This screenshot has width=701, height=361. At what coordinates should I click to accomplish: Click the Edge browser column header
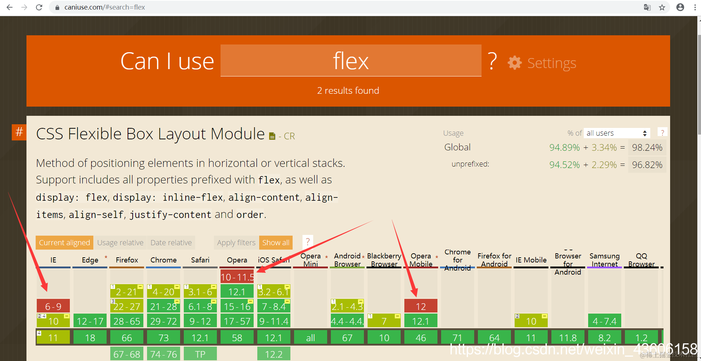click(x=90, y=260)
